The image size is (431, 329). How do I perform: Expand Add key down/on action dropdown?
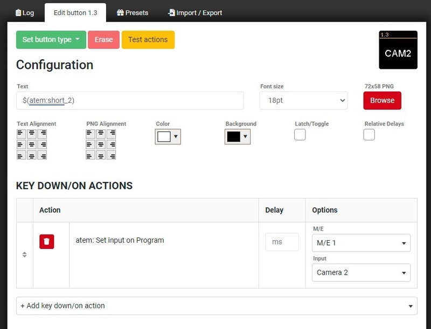click(217, 306)
